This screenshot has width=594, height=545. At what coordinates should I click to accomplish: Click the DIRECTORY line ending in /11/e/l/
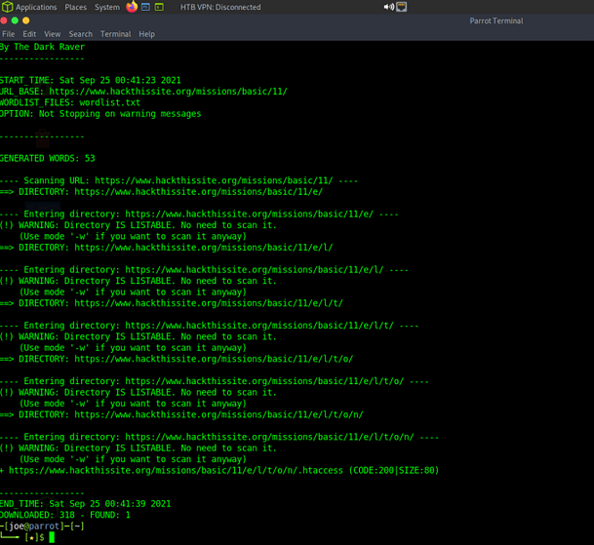click(167, 248)
